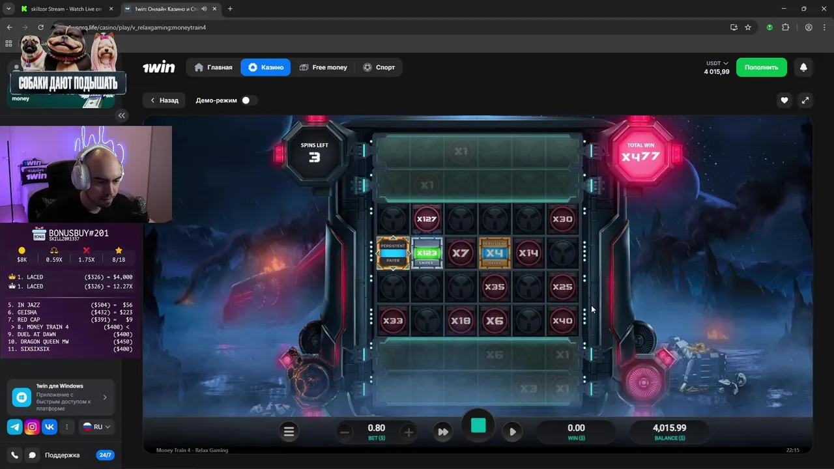
Task: Open the game hamburger menu
Action: coord(289,431)
